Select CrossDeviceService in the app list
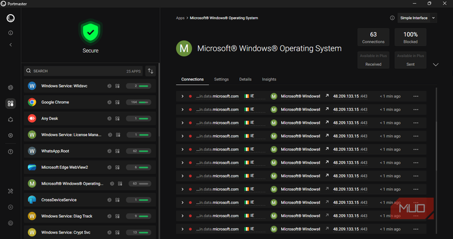The height and width of the screenshot is (239, 453). click(x=90, y=200)
